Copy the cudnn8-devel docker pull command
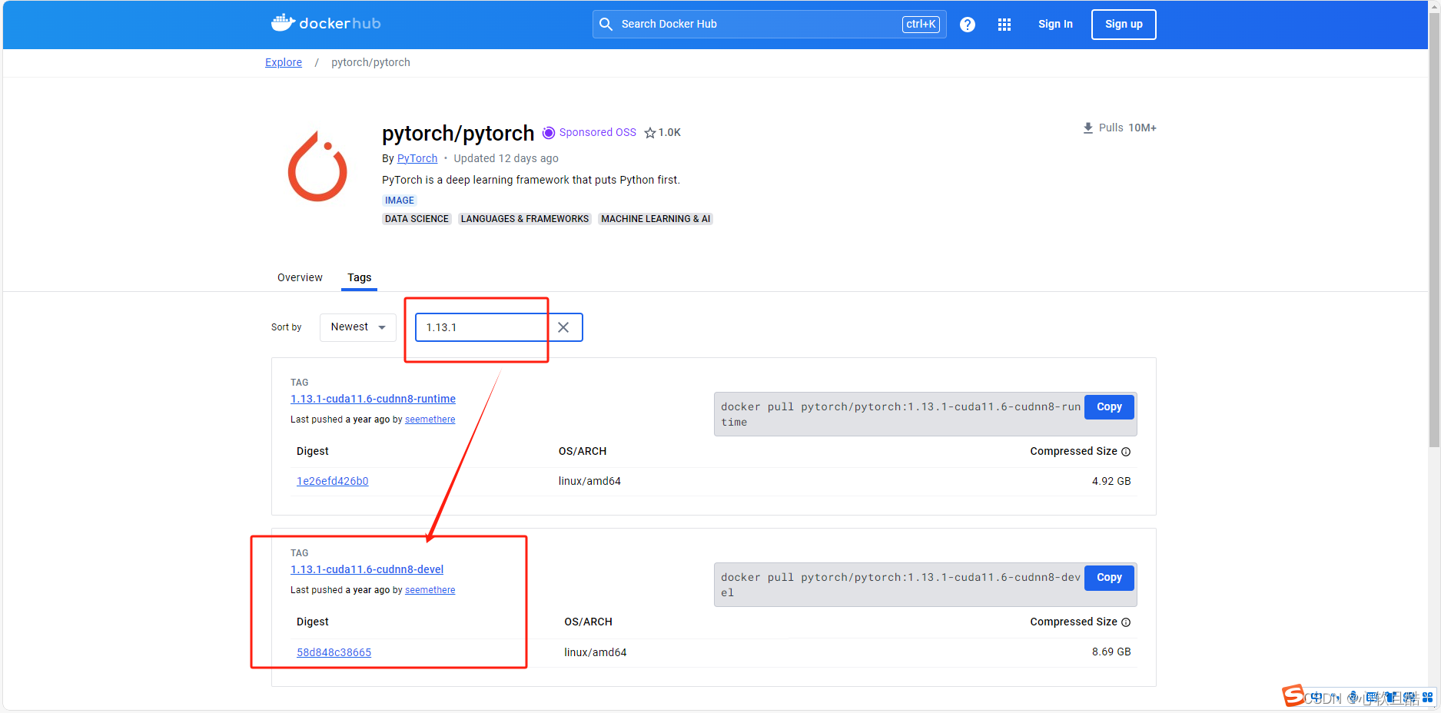The width and height of the screenshot is (1441, 713). (x=1108, y=577)
